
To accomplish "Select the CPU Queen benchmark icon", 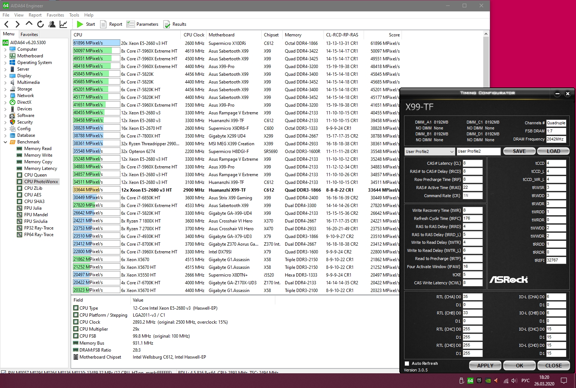I will point(20,175).
